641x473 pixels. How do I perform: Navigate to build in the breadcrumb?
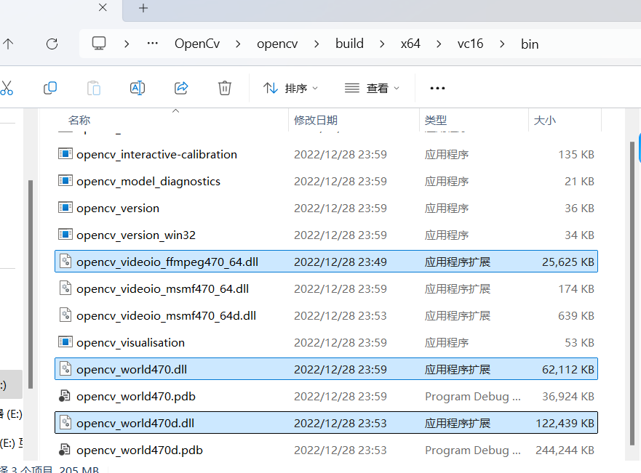(349, 44)
